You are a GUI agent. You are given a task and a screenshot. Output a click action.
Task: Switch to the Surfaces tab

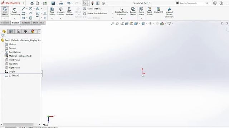tap(26, 23)
